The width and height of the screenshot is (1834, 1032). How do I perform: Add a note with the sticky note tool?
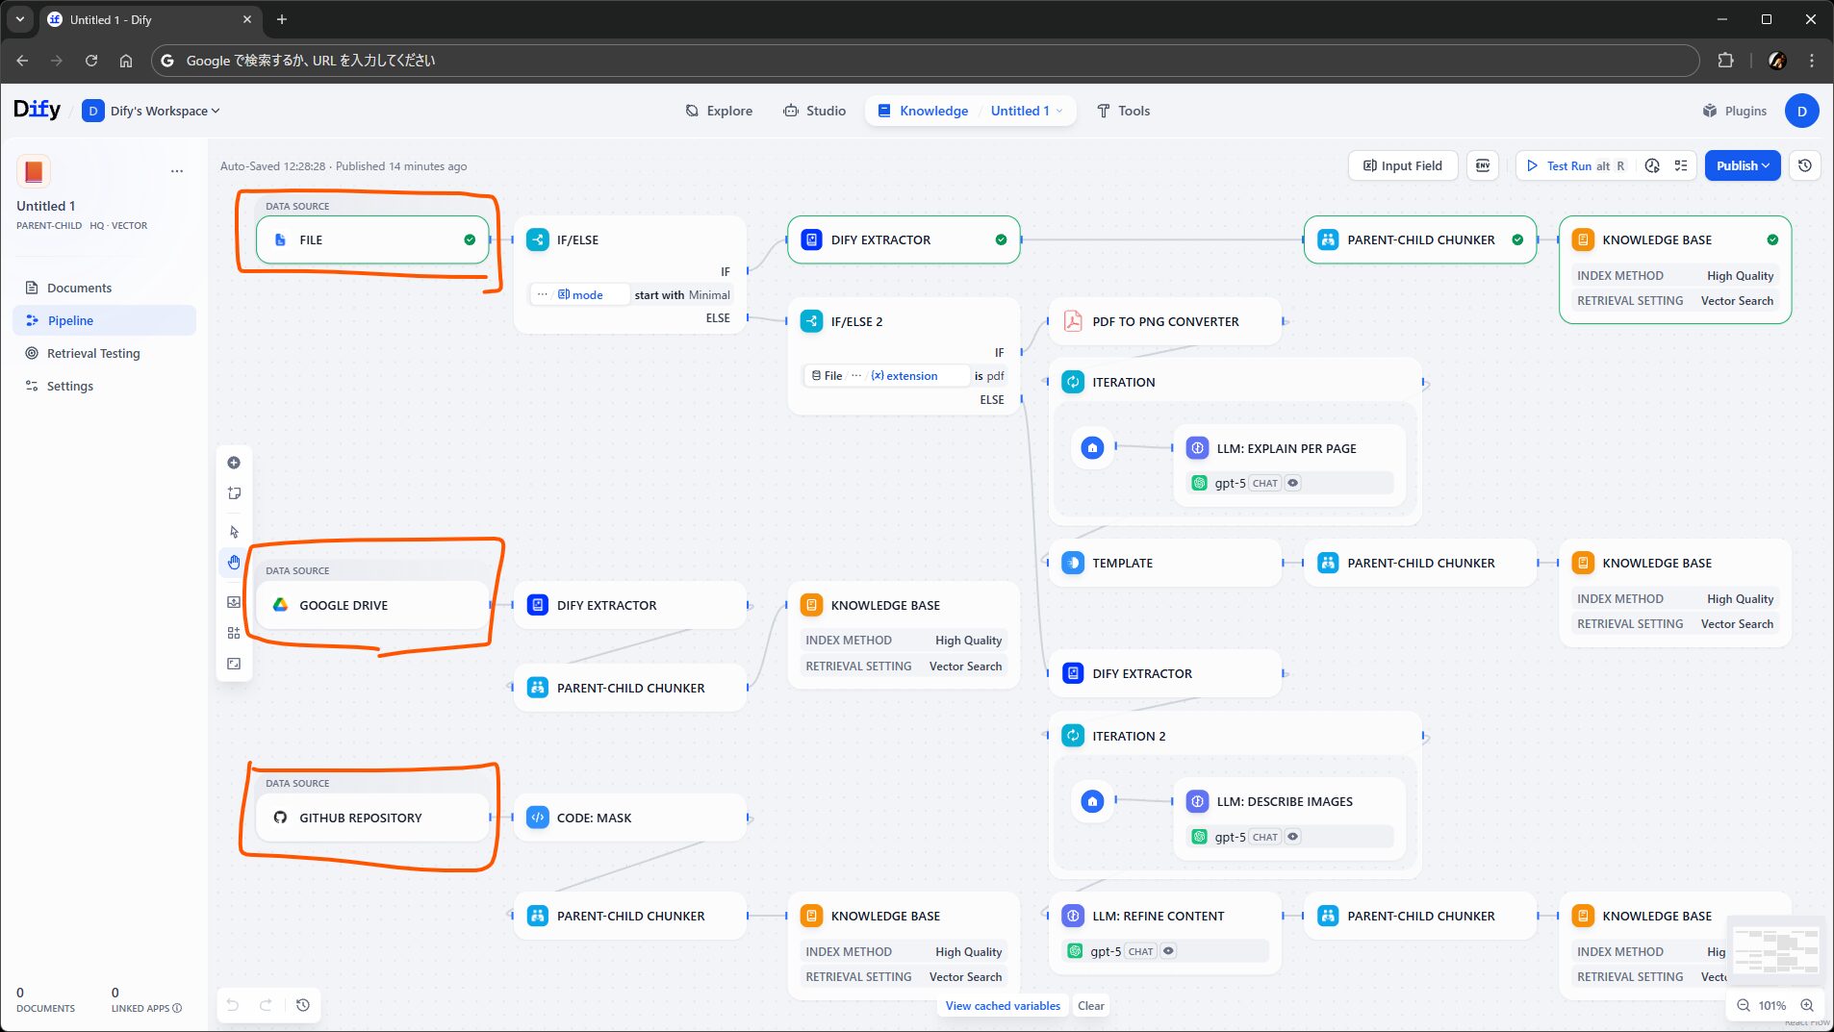[234, 493]
